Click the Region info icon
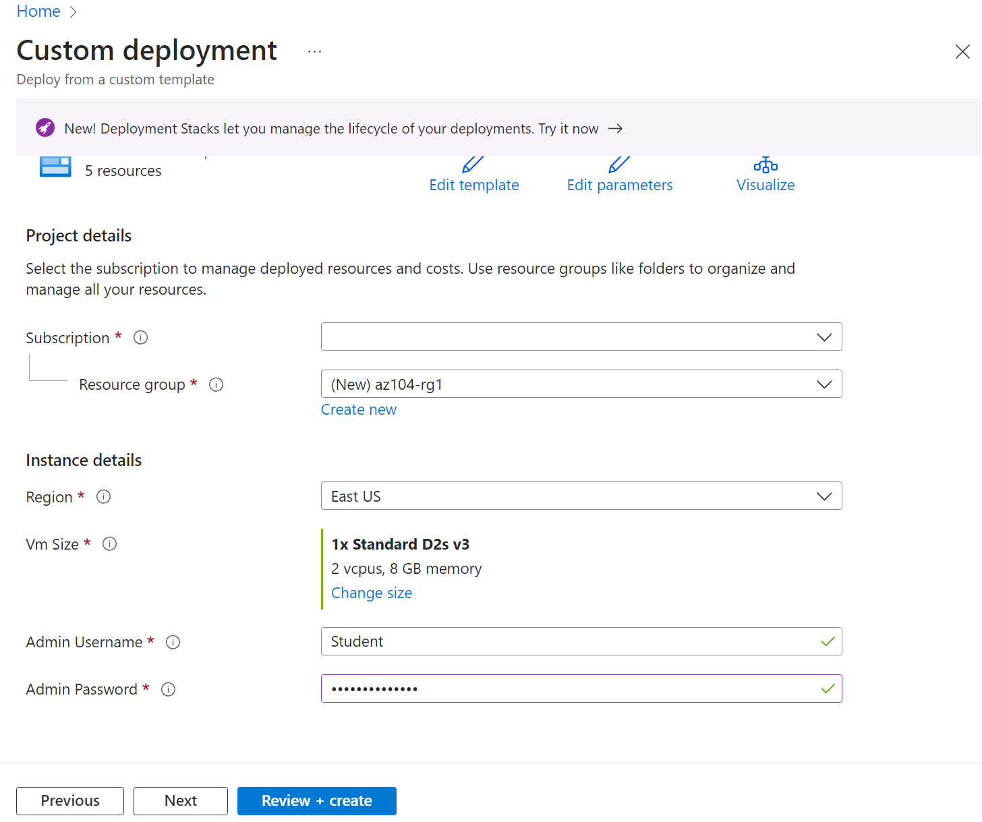 103,497
